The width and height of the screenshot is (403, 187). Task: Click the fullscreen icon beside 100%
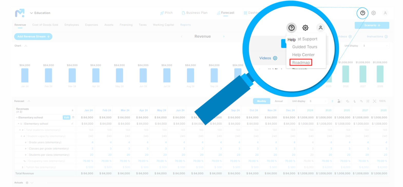click(x=375, y=101)
